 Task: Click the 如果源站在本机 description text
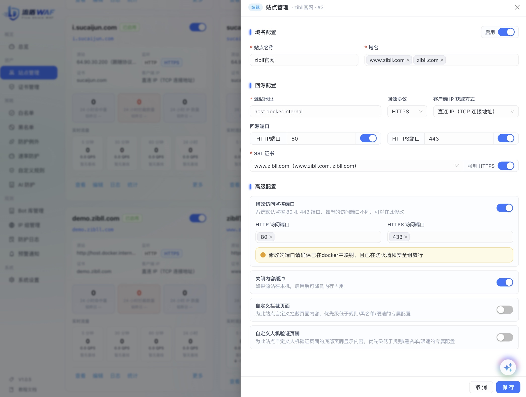300,286
